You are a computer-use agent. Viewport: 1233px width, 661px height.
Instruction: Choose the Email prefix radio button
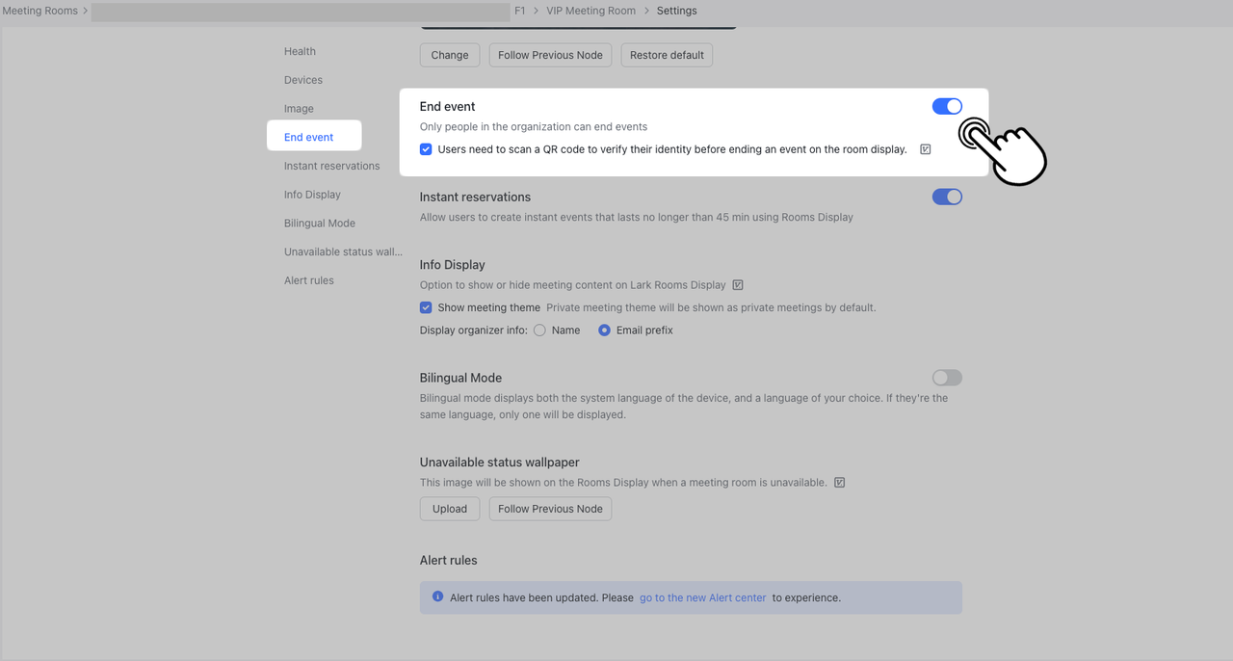point(604,330)
